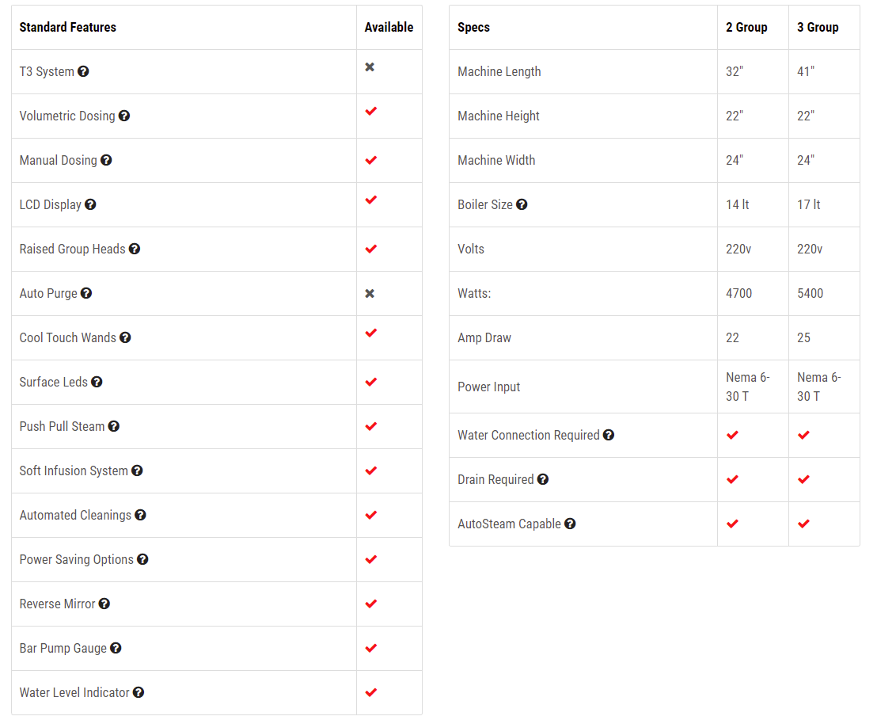Select the 3 Group column header
The image size is (877, 720).
click(818, 28)
